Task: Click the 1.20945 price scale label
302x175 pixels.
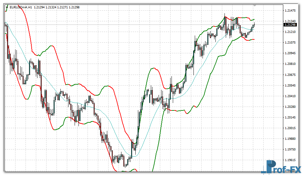Action: tap(291, 53)
